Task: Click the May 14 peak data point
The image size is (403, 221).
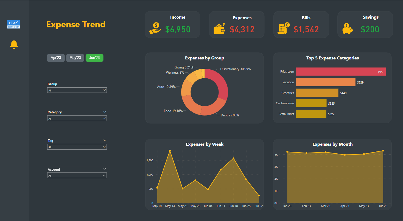Action: tap(170, 151)
